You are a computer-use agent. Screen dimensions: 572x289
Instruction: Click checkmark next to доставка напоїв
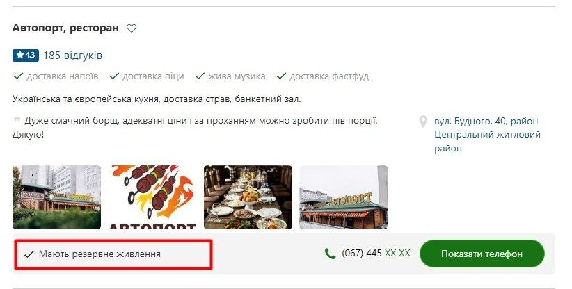(x=18, y=76)
